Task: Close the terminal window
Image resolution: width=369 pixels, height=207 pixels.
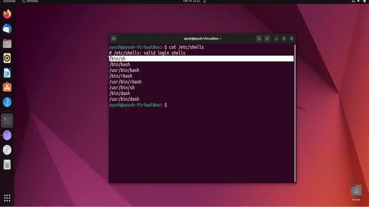Action: click(292, 39)
